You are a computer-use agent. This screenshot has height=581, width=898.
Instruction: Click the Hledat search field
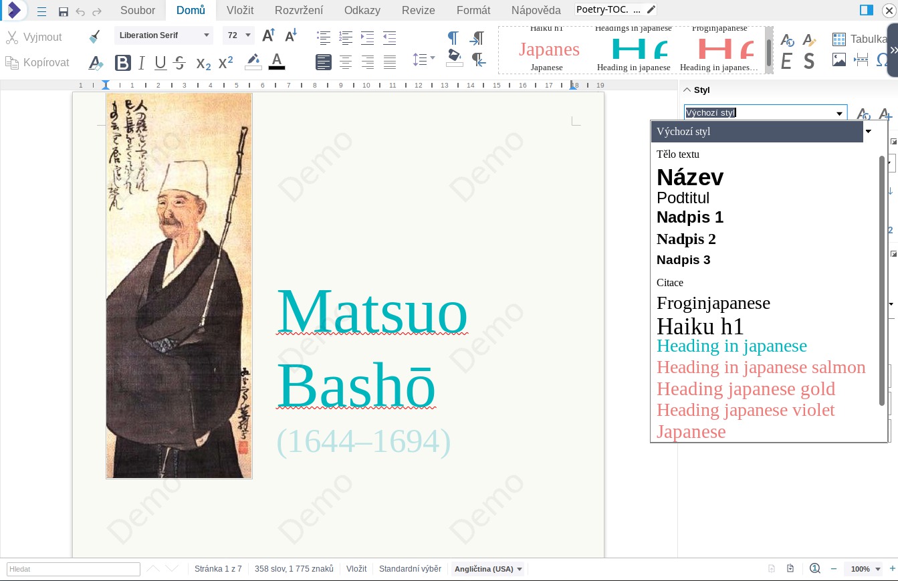pyautogui.click(x=73, y=569)
